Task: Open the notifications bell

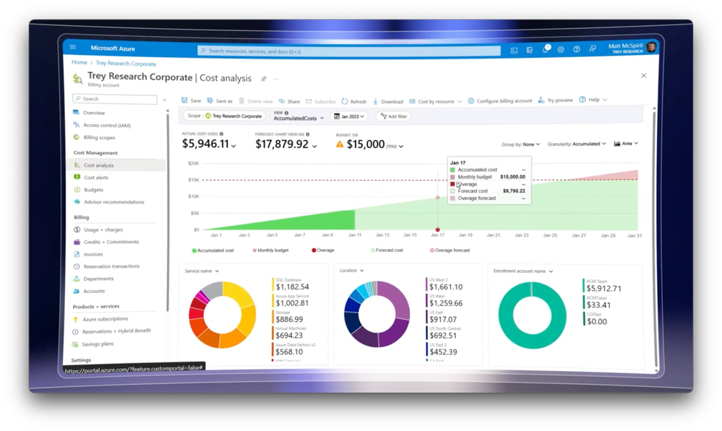Action: point(546,49)
